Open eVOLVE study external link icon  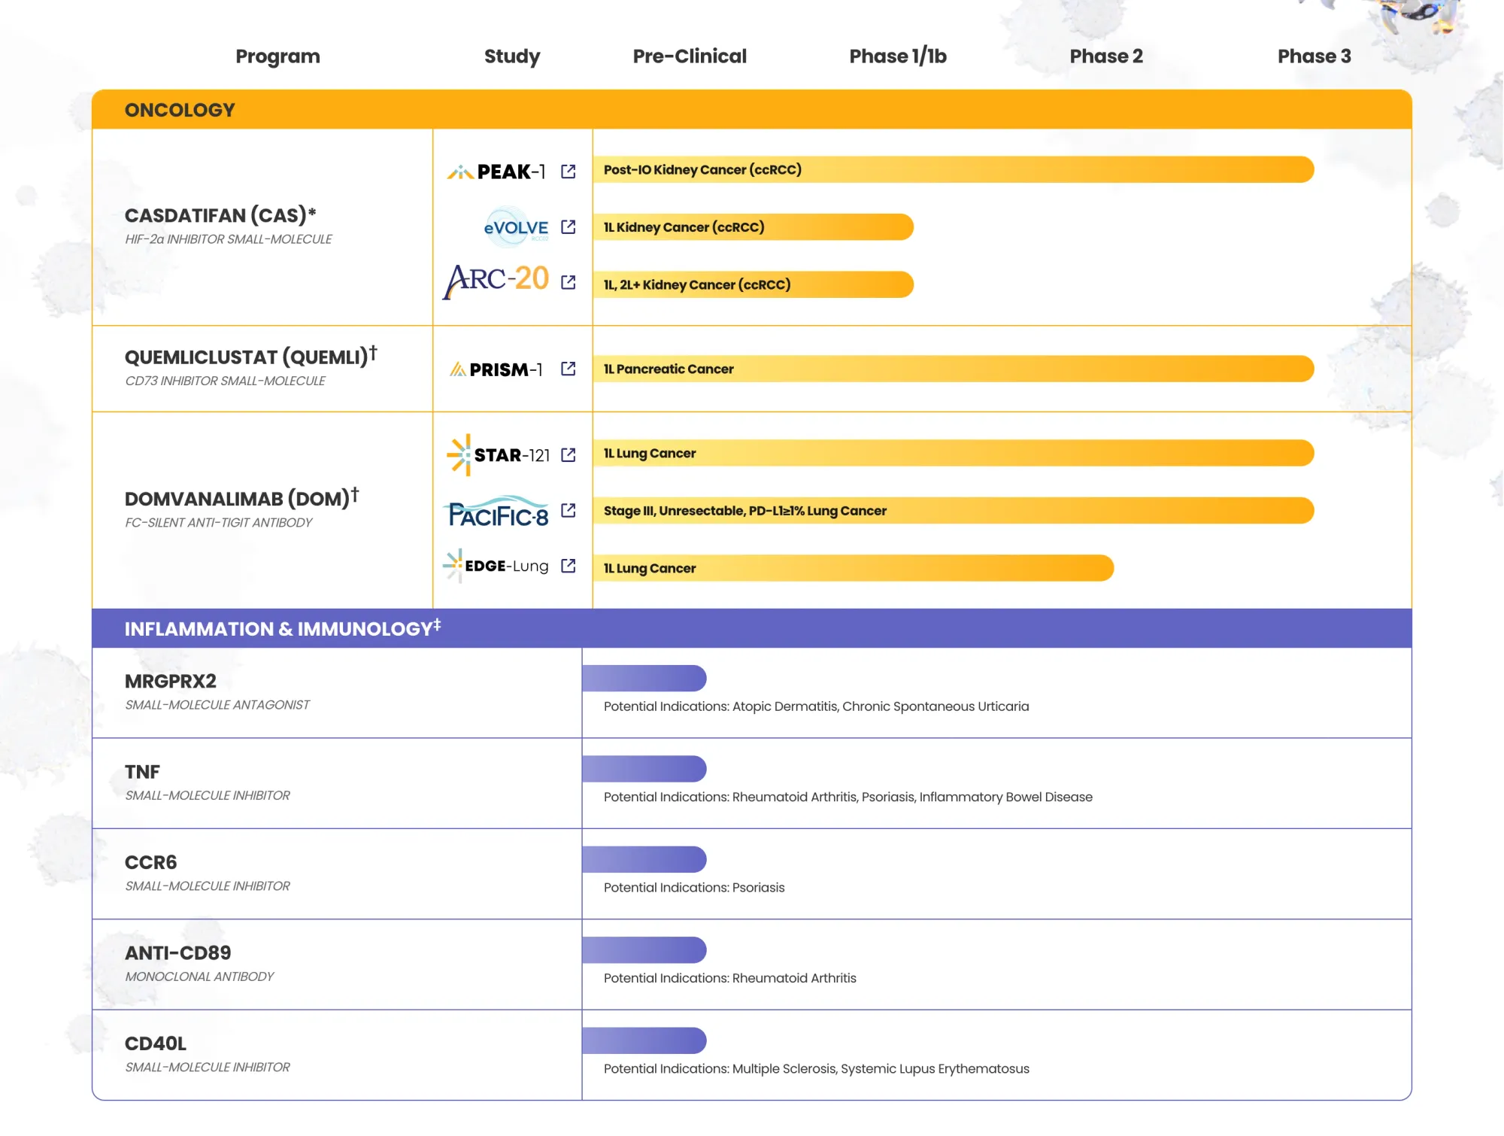(x=569, y=227)
